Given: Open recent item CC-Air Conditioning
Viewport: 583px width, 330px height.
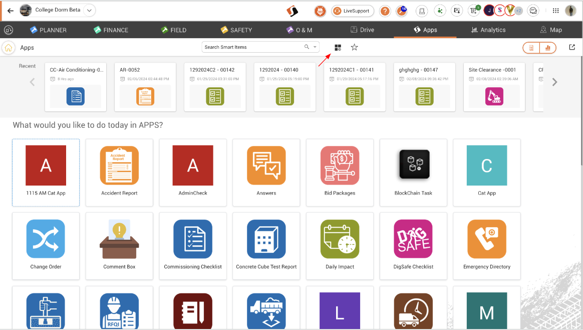Looking at the screenshot, I should pos(76,87).
